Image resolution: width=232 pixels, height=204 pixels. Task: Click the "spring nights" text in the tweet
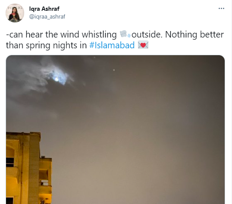tap(51, 45)
